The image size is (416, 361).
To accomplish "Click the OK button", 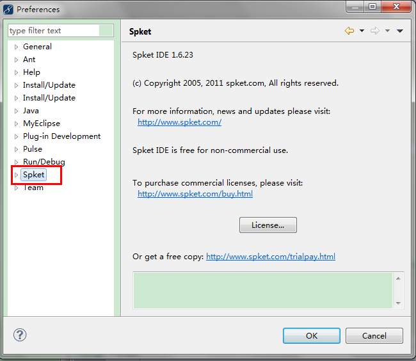I will pyautogui.click(x=312, y=336).
